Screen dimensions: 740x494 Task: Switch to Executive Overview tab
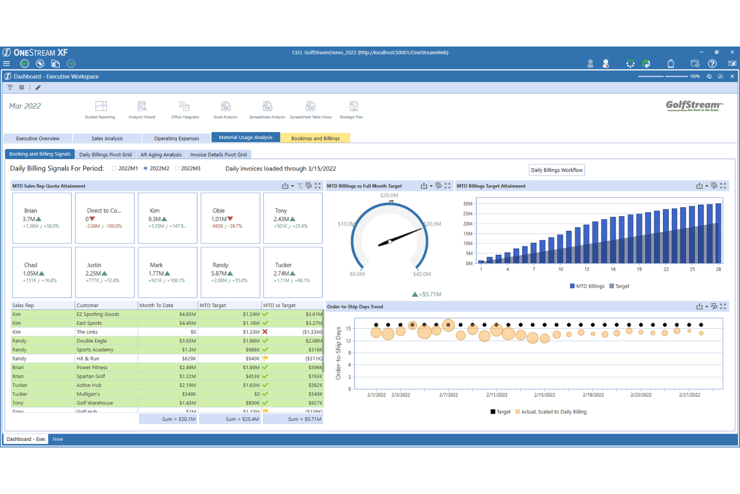tap(37, 138)
